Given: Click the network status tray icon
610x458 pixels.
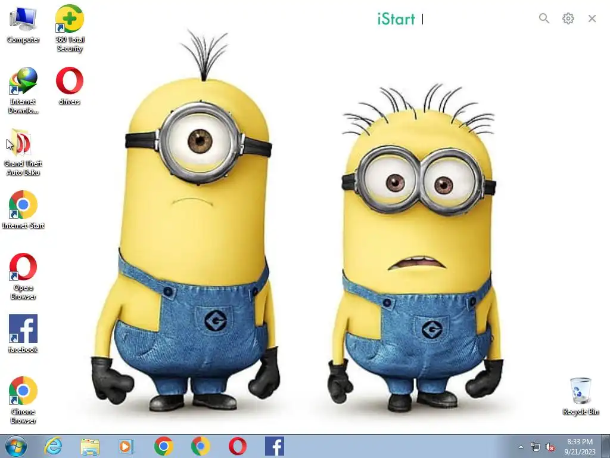Looking at the screenshot, I should tap(536, 447).
